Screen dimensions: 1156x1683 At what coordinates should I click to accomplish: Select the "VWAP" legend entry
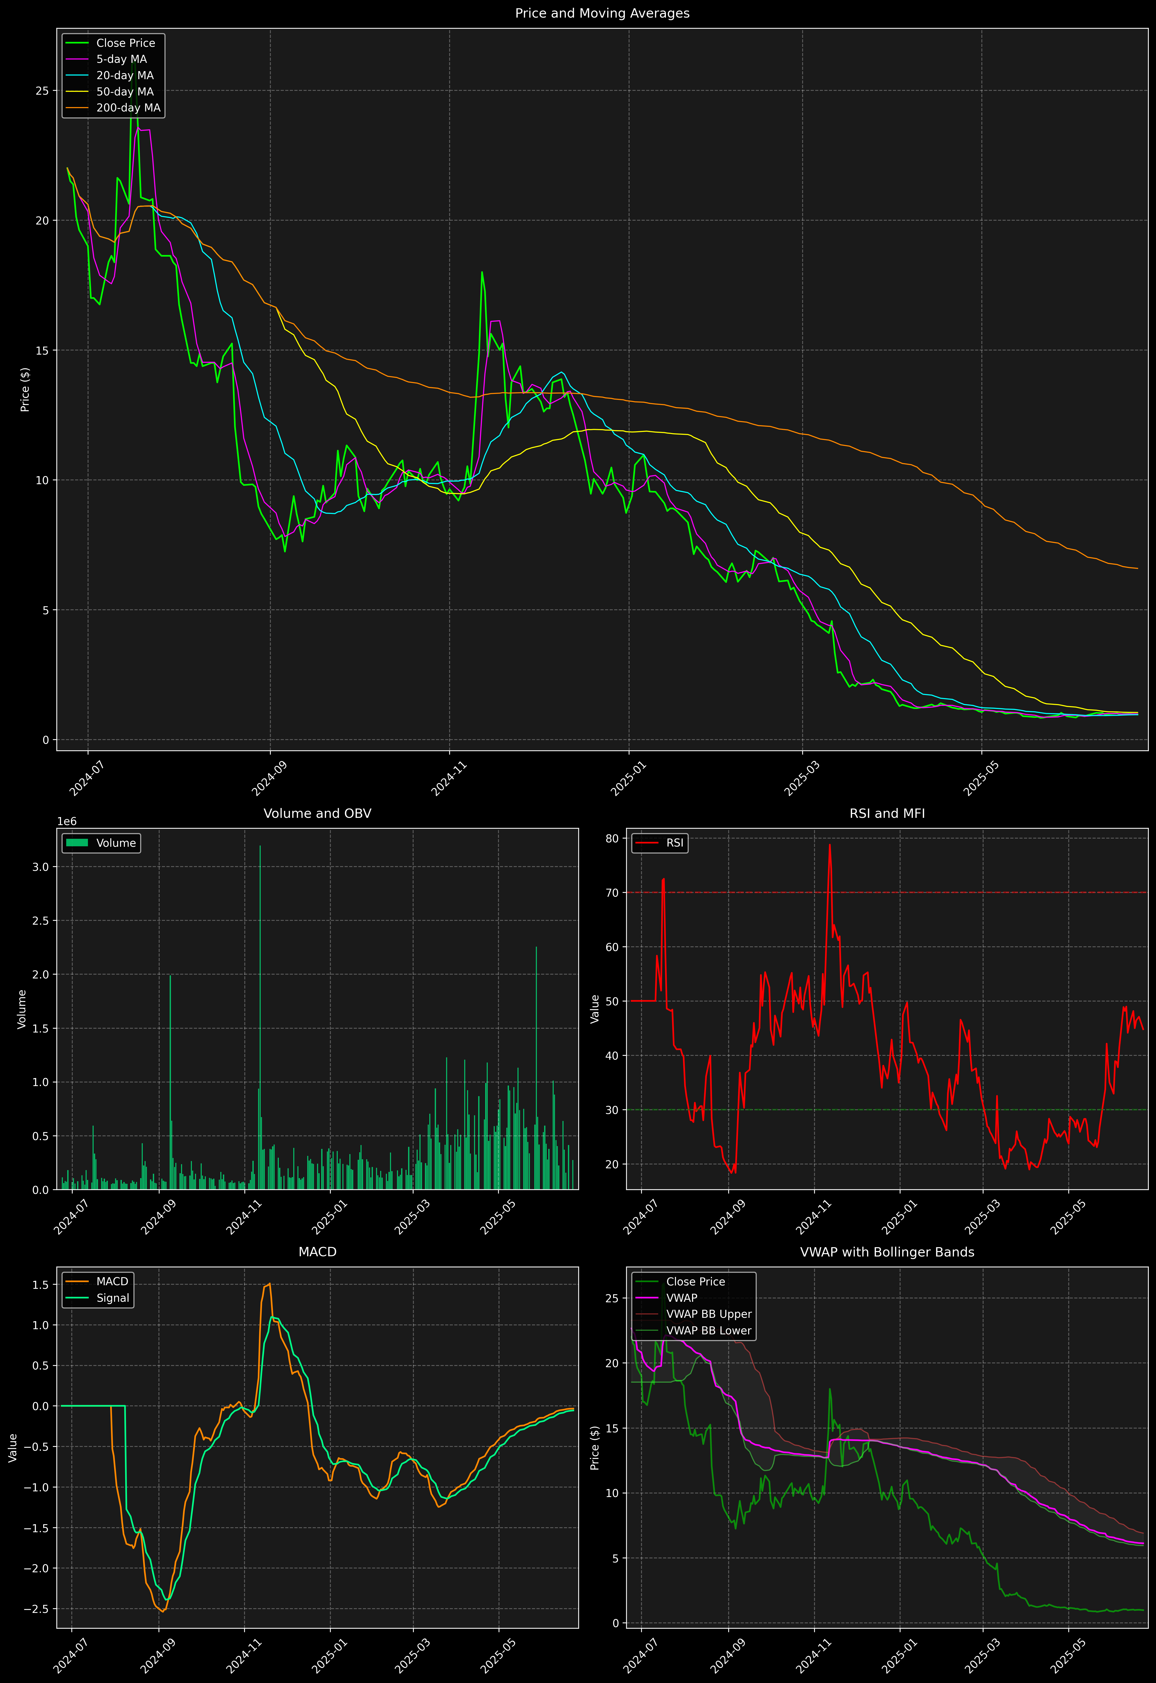point(682,1298)
